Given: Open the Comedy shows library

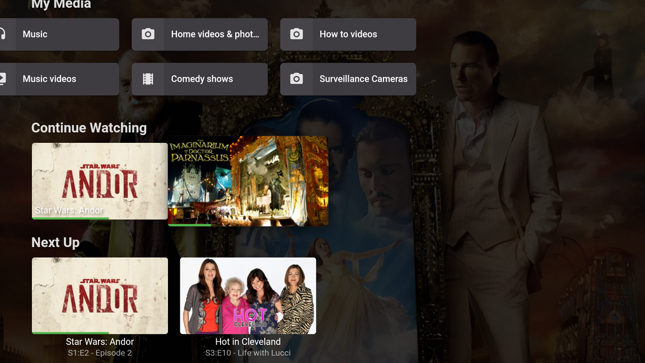Looking at the screenshot, I should [x=199, y=79].
